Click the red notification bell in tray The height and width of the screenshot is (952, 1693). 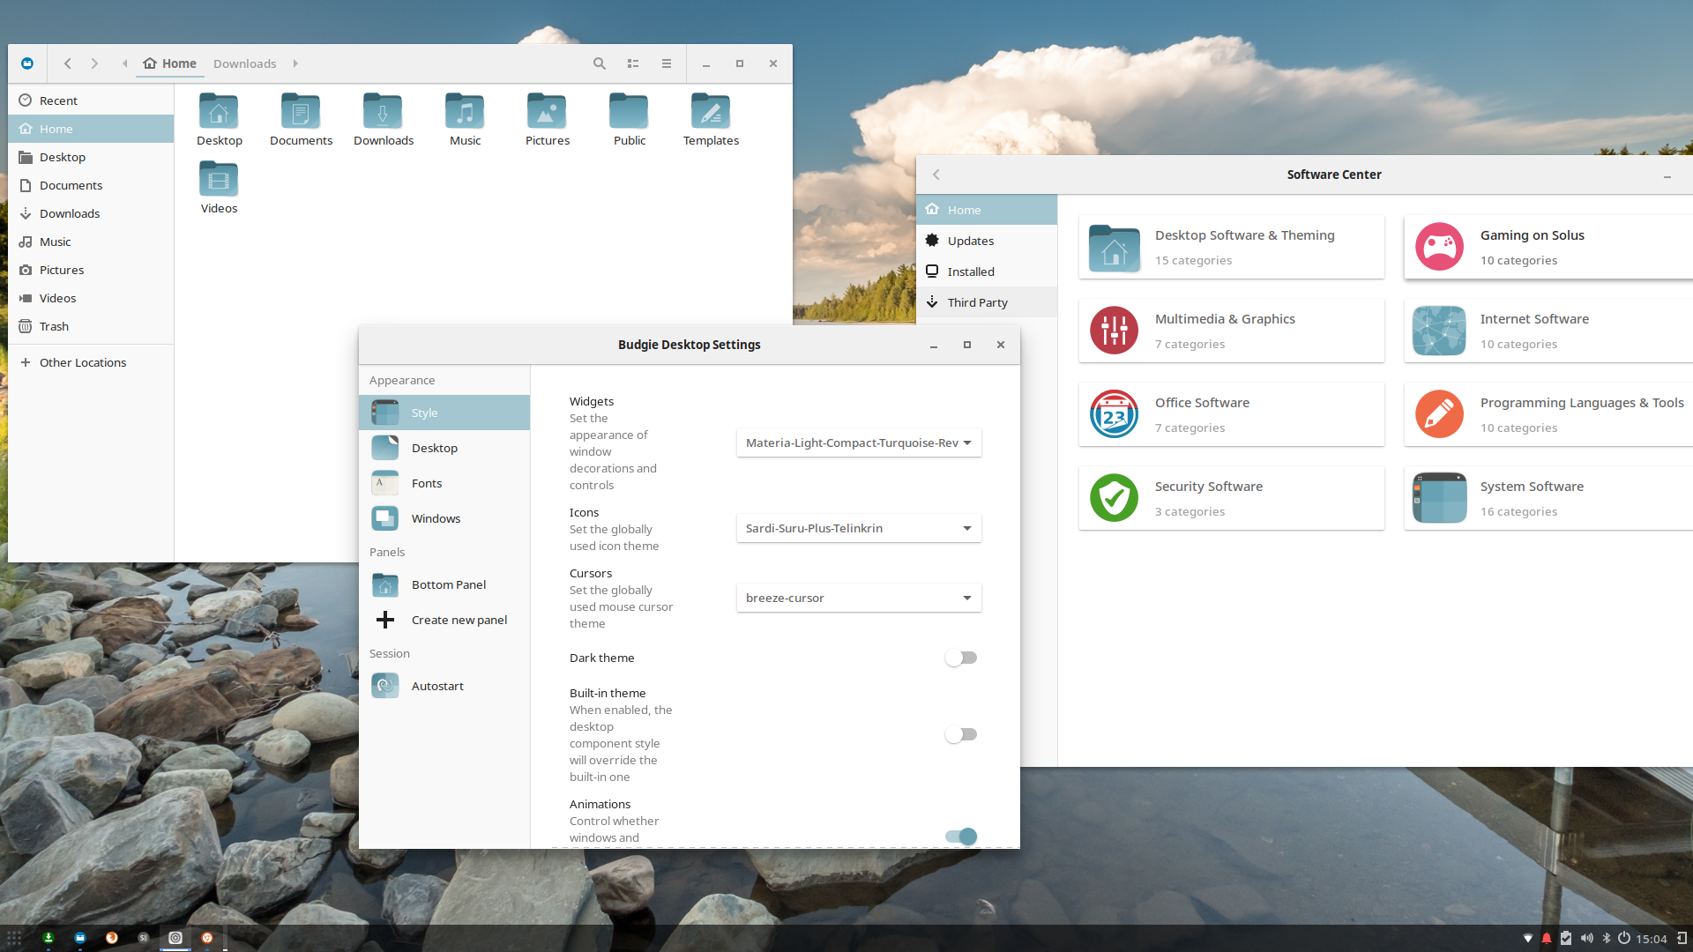click(x=1547, y=939)
